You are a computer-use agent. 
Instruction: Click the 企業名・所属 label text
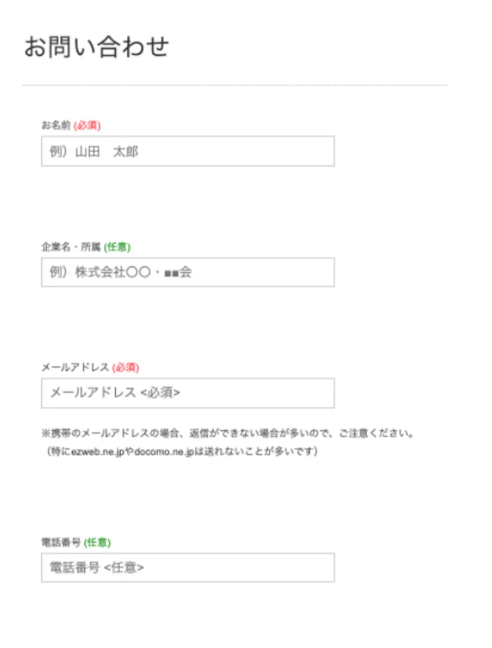pyautogui.click(x=71, y=247)
